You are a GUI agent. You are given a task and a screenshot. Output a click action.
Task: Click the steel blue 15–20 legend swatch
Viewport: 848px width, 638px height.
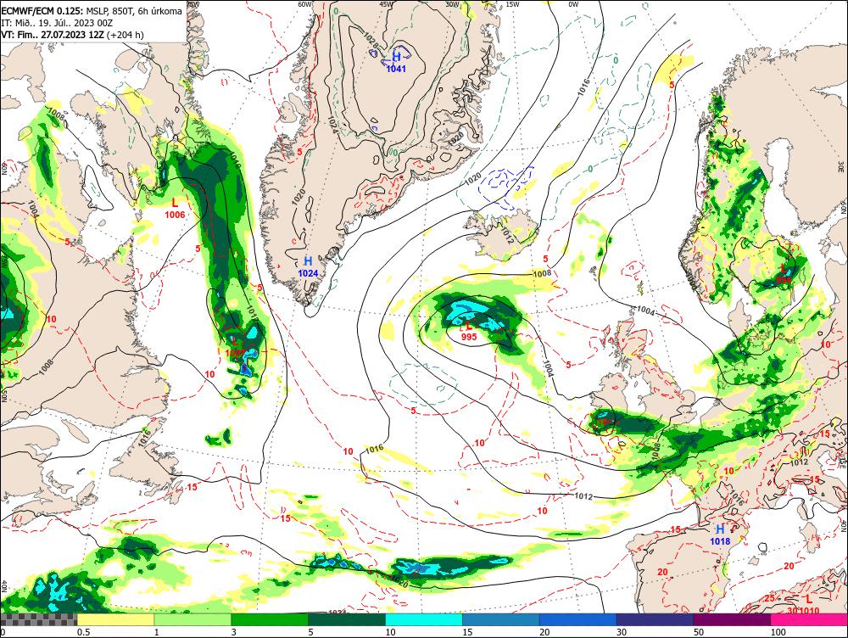click(501, 619)
